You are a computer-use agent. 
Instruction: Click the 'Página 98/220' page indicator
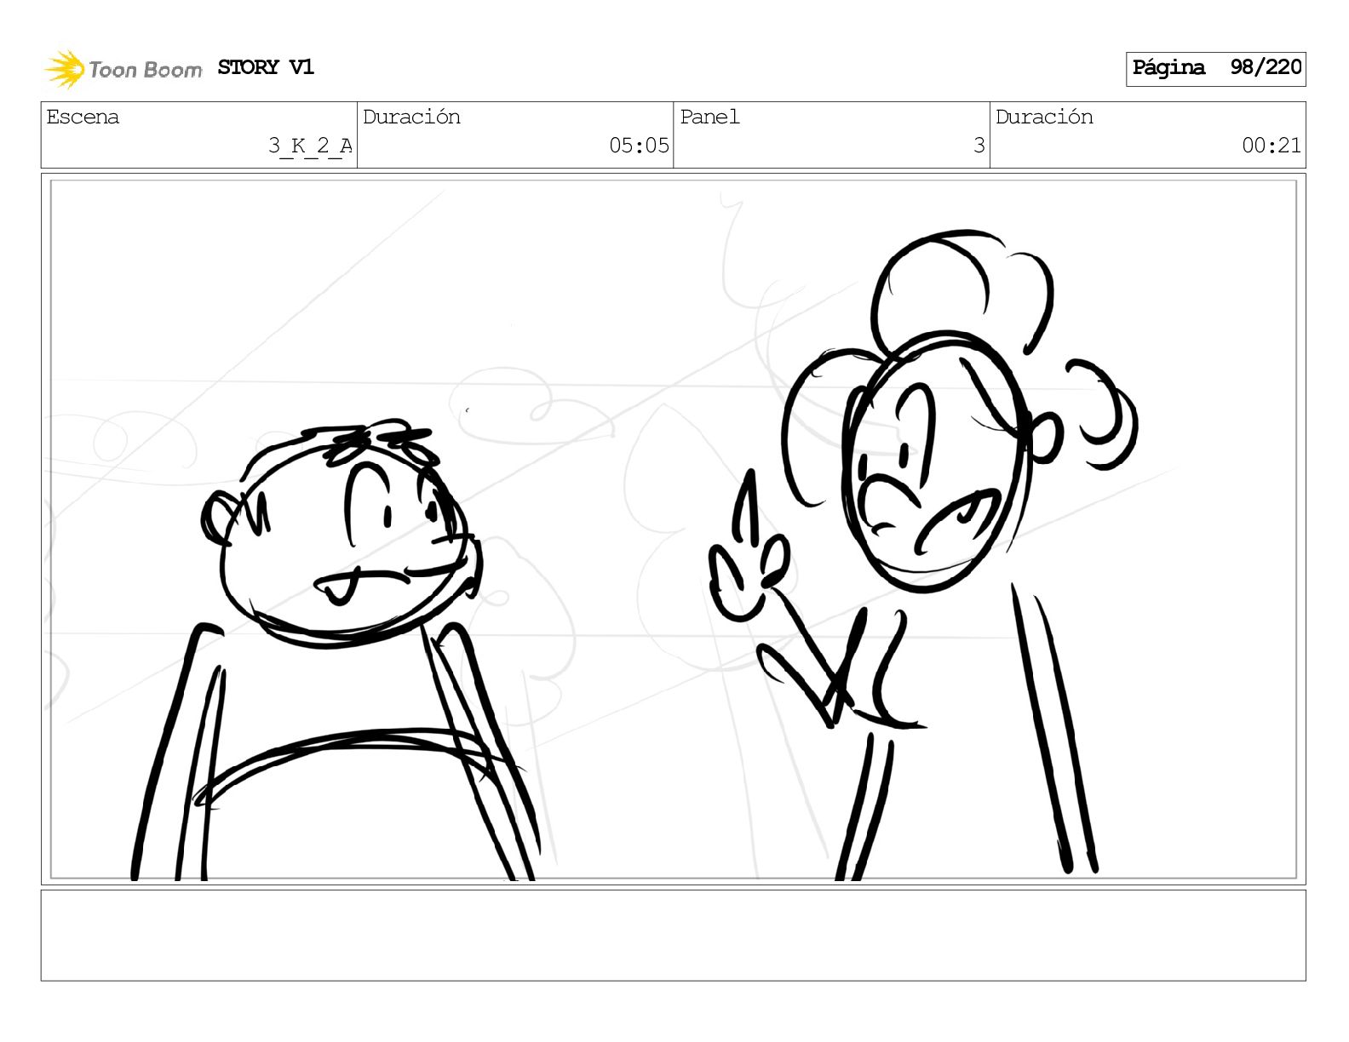click(x=1215, y=68)
